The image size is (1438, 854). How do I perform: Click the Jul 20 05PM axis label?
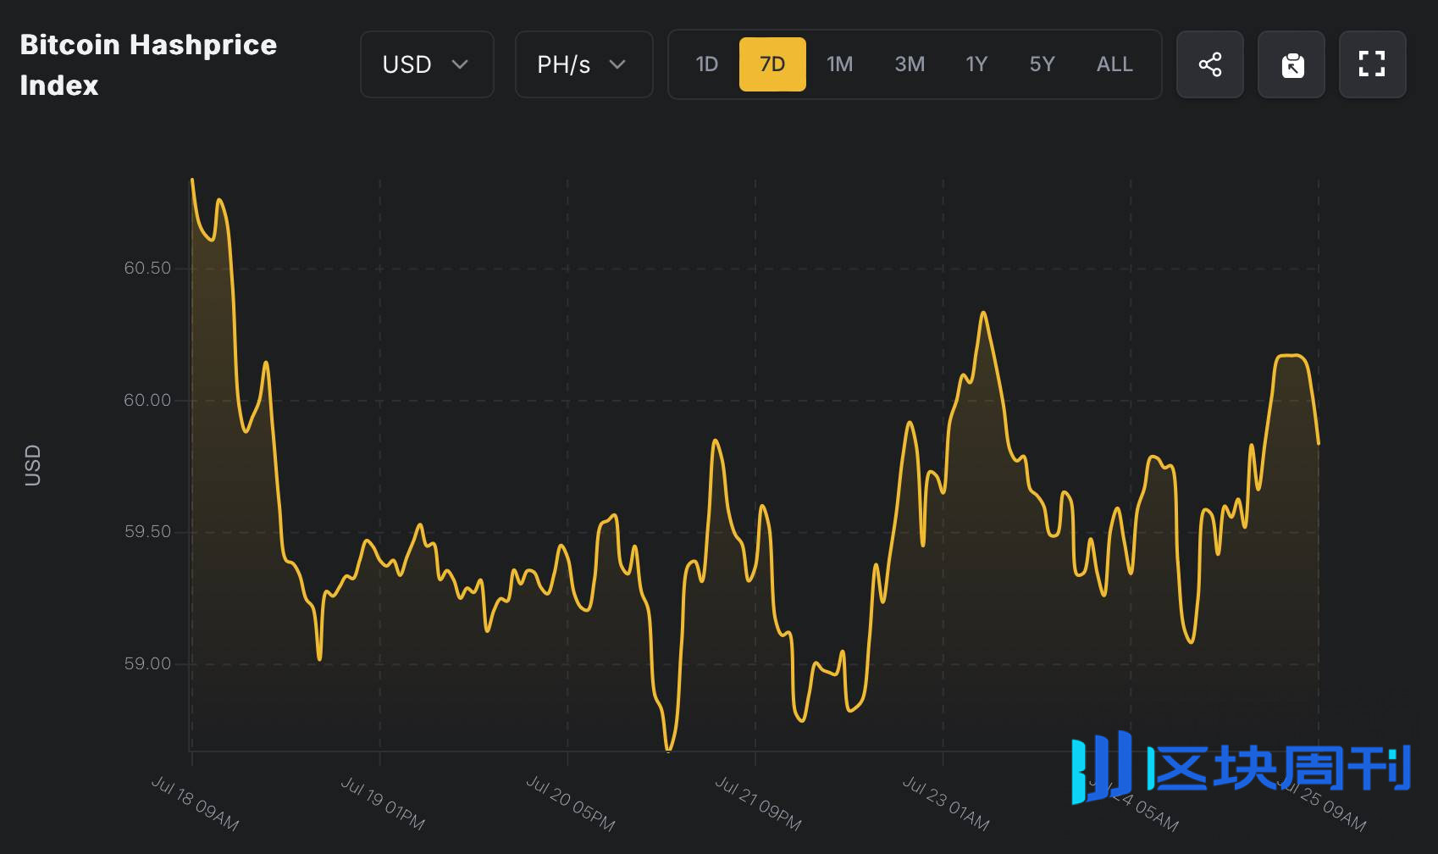[570, 803]
